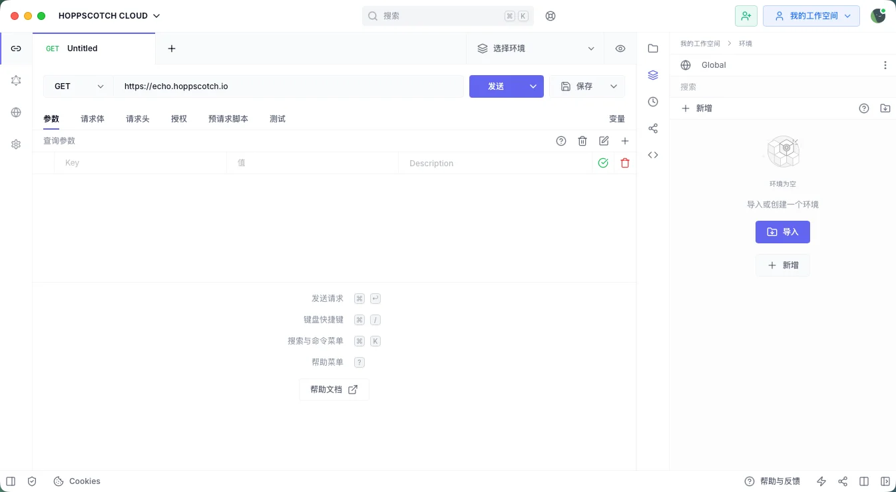The height and width of the screenshot is (492, 896).
Task: Open the Generate code panel icon
Action: tap(652, 155)
